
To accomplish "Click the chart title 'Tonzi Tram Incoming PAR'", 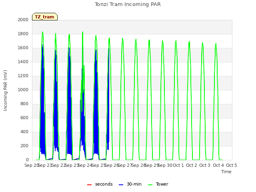I will pyautogui.click(x=128, y=4).
